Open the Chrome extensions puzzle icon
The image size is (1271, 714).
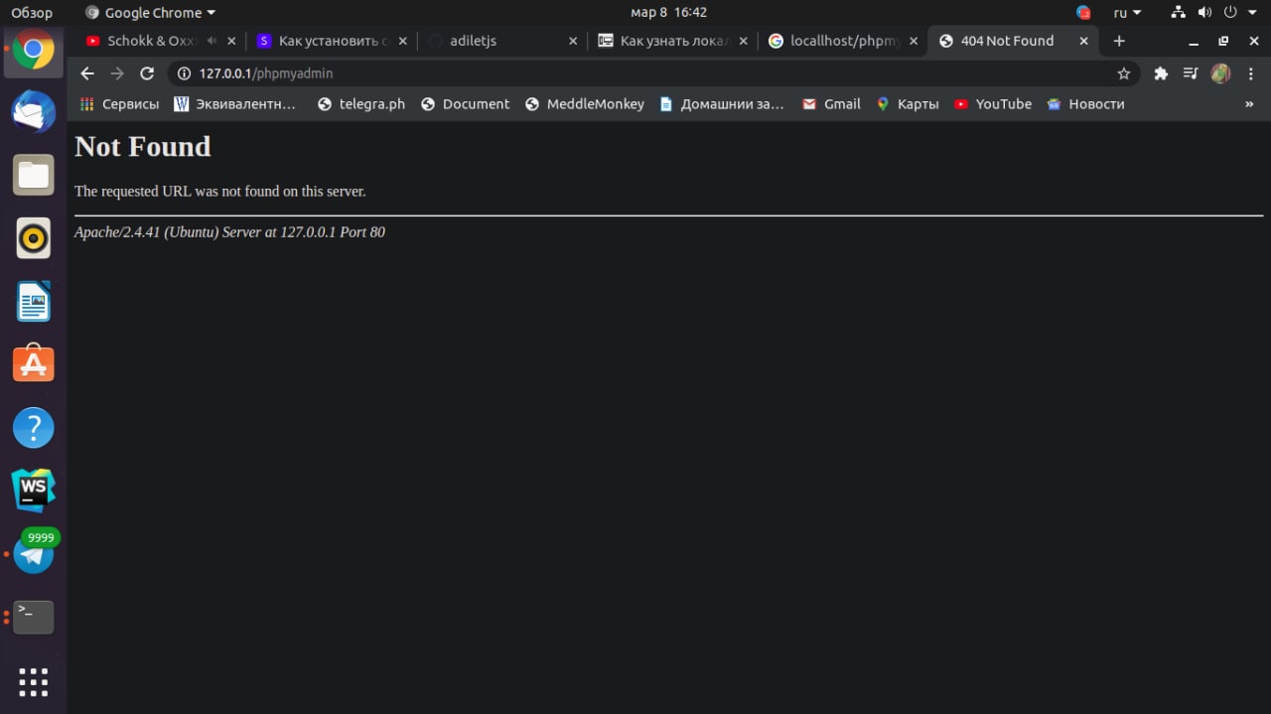[1161, 73]
